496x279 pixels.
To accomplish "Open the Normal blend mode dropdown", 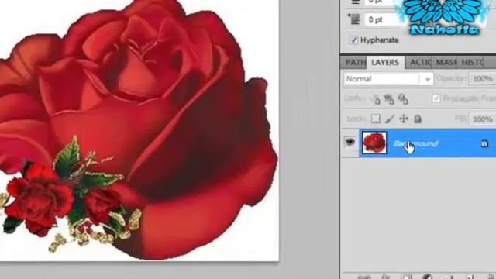I will 388,79.
